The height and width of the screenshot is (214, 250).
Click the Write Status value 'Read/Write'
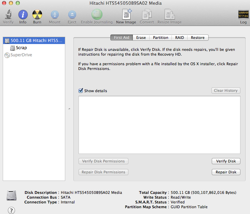click(x=181, y=197)
